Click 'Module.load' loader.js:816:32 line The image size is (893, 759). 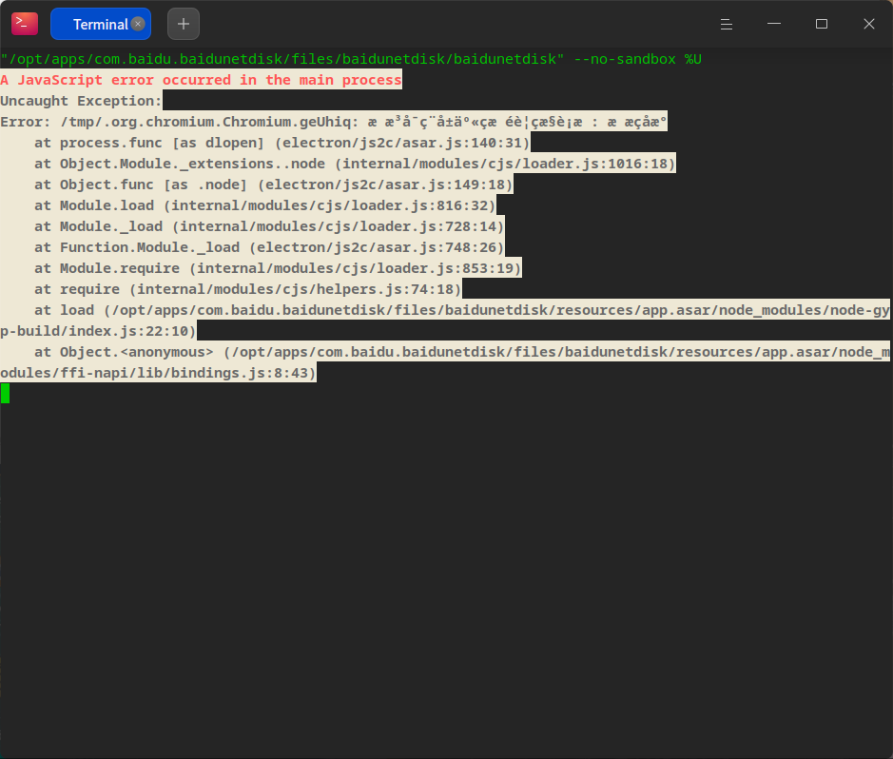264,205
